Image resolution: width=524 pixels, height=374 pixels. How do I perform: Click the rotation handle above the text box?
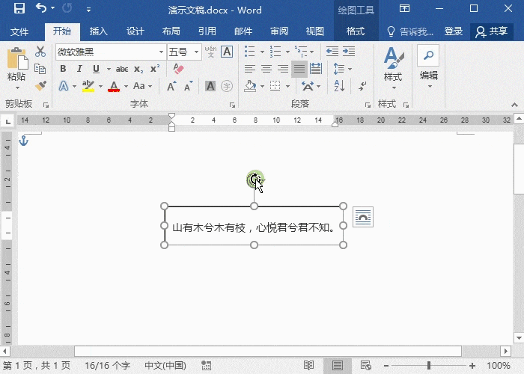pos(254,179)
